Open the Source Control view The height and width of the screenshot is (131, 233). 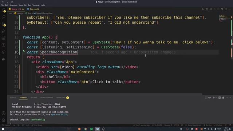coord(3,24)
